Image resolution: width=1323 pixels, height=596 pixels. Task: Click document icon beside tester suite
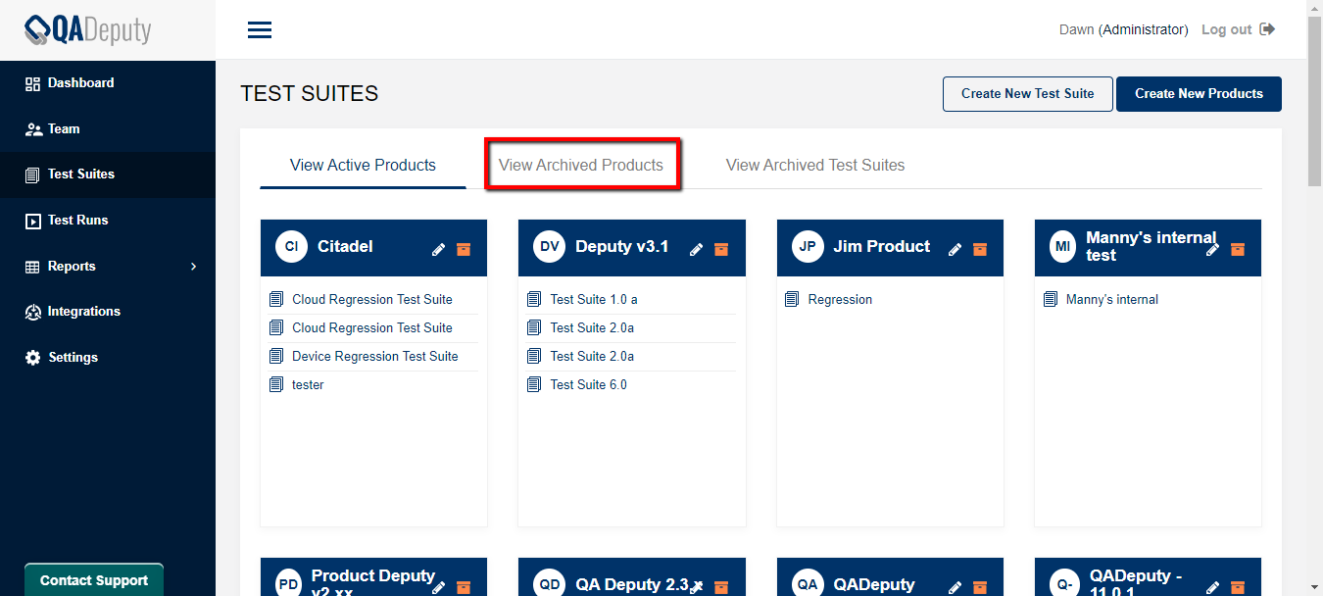[276, 384]
